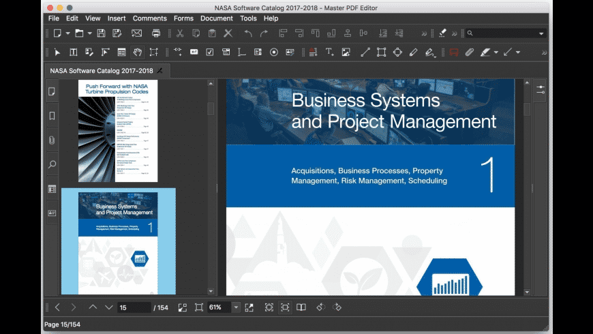593x334 pixels.
Task: Click the Copy icon
Action: tap(196, 33)
